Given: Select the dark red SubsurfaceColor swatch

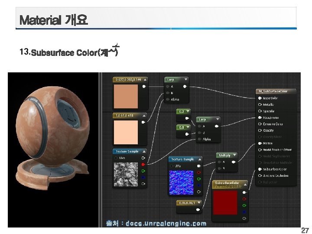Looking at the screenshot, I should tap(225, 203).
